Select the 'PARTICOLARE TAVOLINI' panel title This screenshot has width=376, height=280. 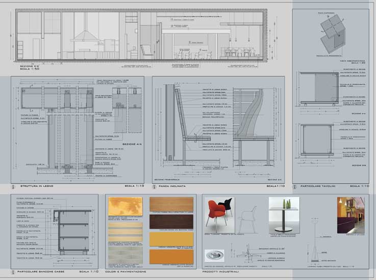pos(318,186)
